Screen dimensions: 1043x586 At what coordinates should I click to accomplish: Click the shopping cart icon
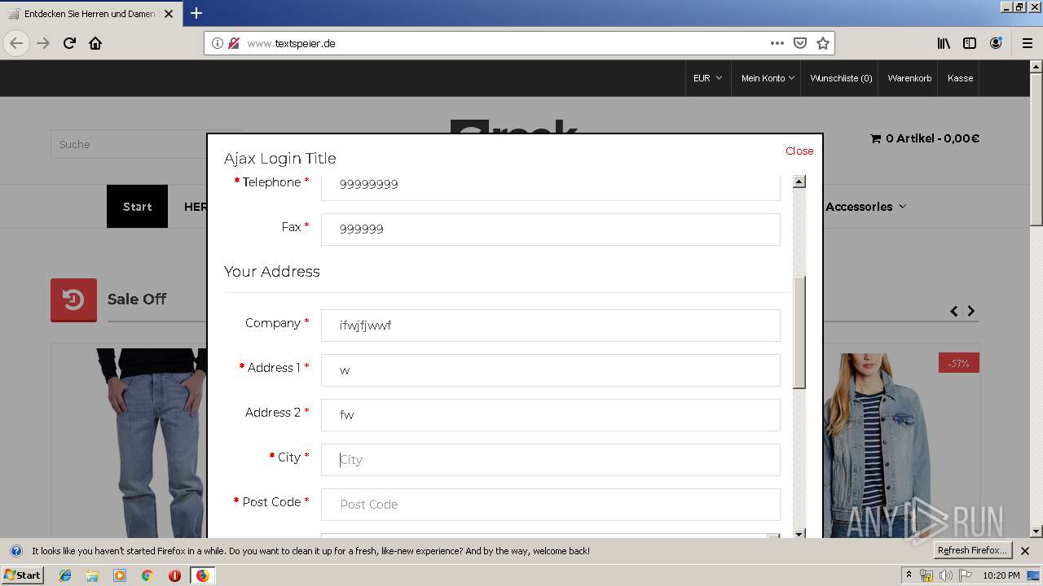[x=876, y=138]
